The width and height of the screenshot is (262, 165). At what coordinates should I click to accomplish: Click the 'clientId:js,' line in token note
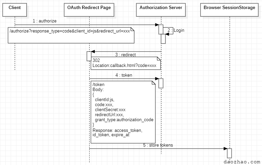[105, 100]
